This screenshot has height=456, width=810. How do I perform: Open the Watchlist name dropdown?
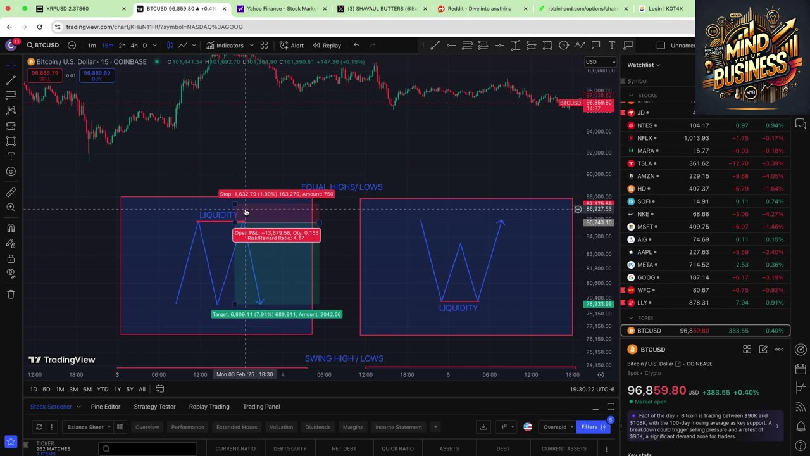tap(644, 65)
